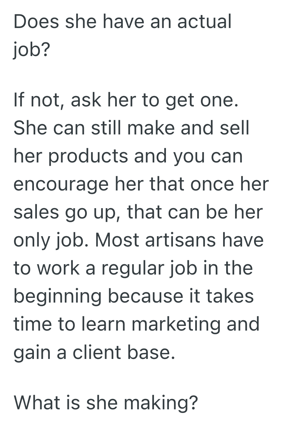The height and width of the screenshot is (427, 284).
Task: Tap the word "What" in the final question
Action: tap(35, 403)
